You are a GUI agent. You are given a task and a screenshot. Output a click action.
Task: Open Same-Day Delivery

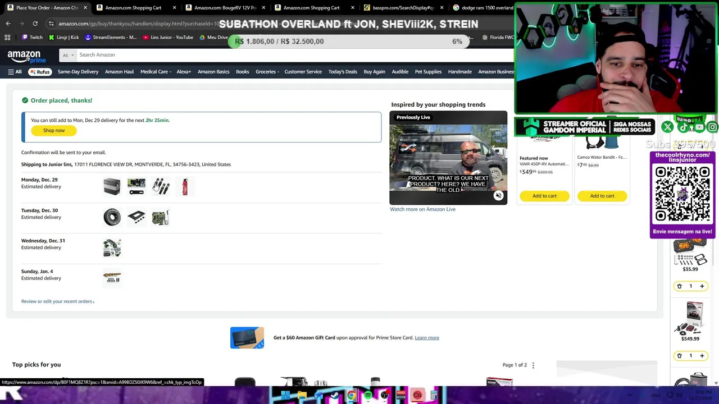[x=78, y=72]
